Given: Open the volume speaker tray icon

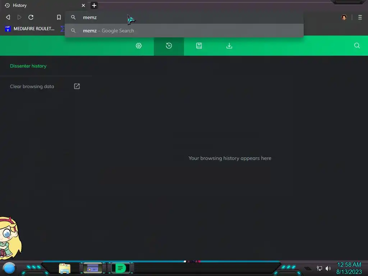Looking at the screenshot, I should 328,268.
